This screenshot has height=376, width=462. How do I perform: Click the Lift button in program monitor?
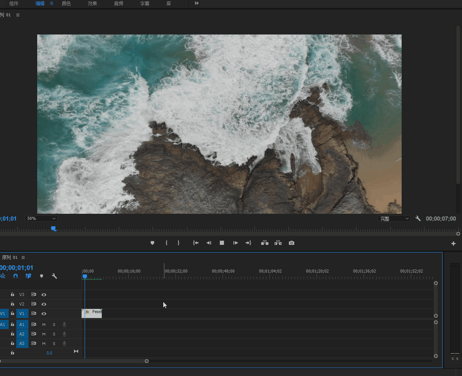tap(265, 243)
